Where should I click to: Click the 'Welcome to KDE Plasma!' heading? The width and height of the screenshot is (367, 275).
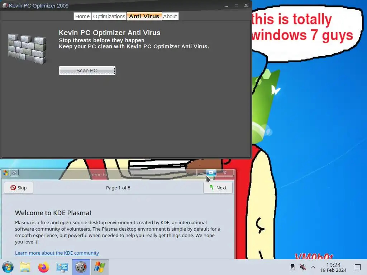coord(53,213)
